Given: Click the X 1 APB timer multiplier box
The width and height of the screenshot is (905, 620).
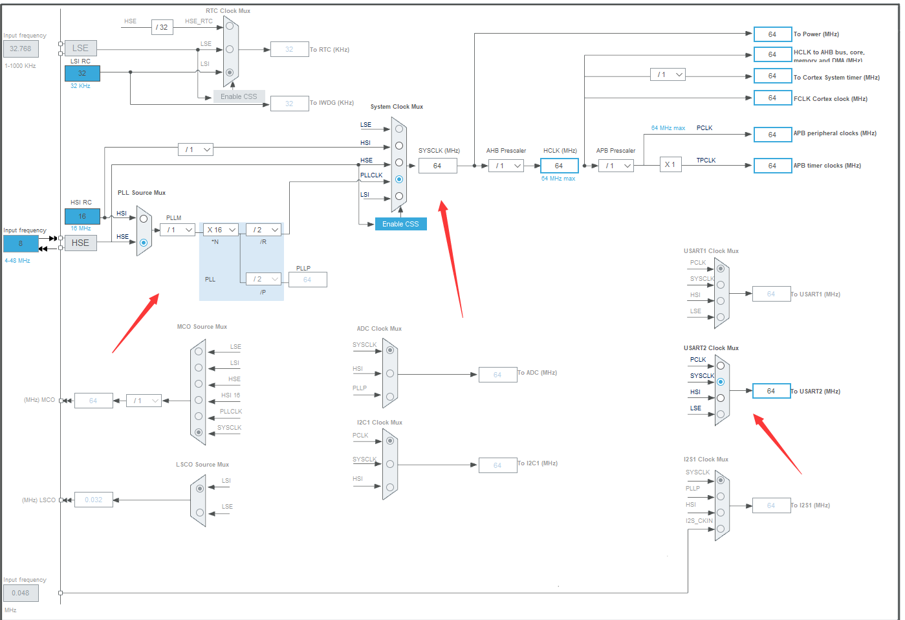Looking at the screenshot, I should coord(670,164).
